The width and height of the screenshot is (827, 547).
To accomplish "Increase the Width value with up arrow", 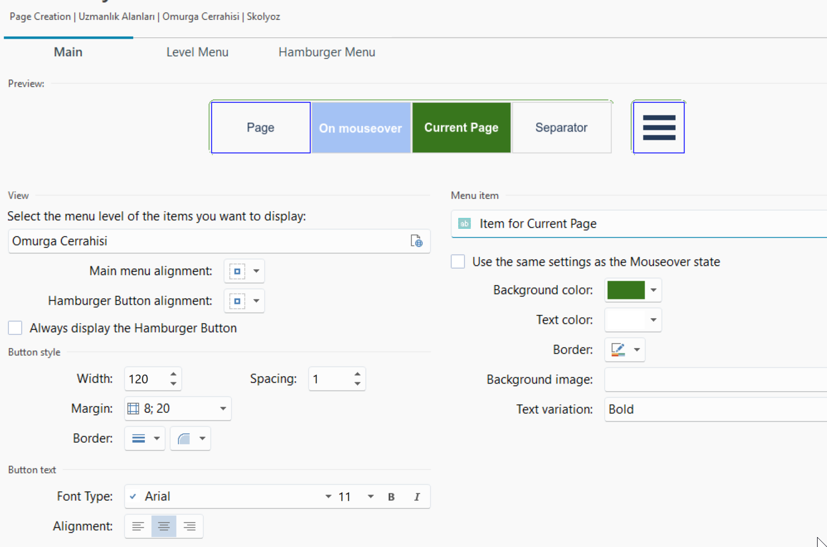I will [174, 374].
